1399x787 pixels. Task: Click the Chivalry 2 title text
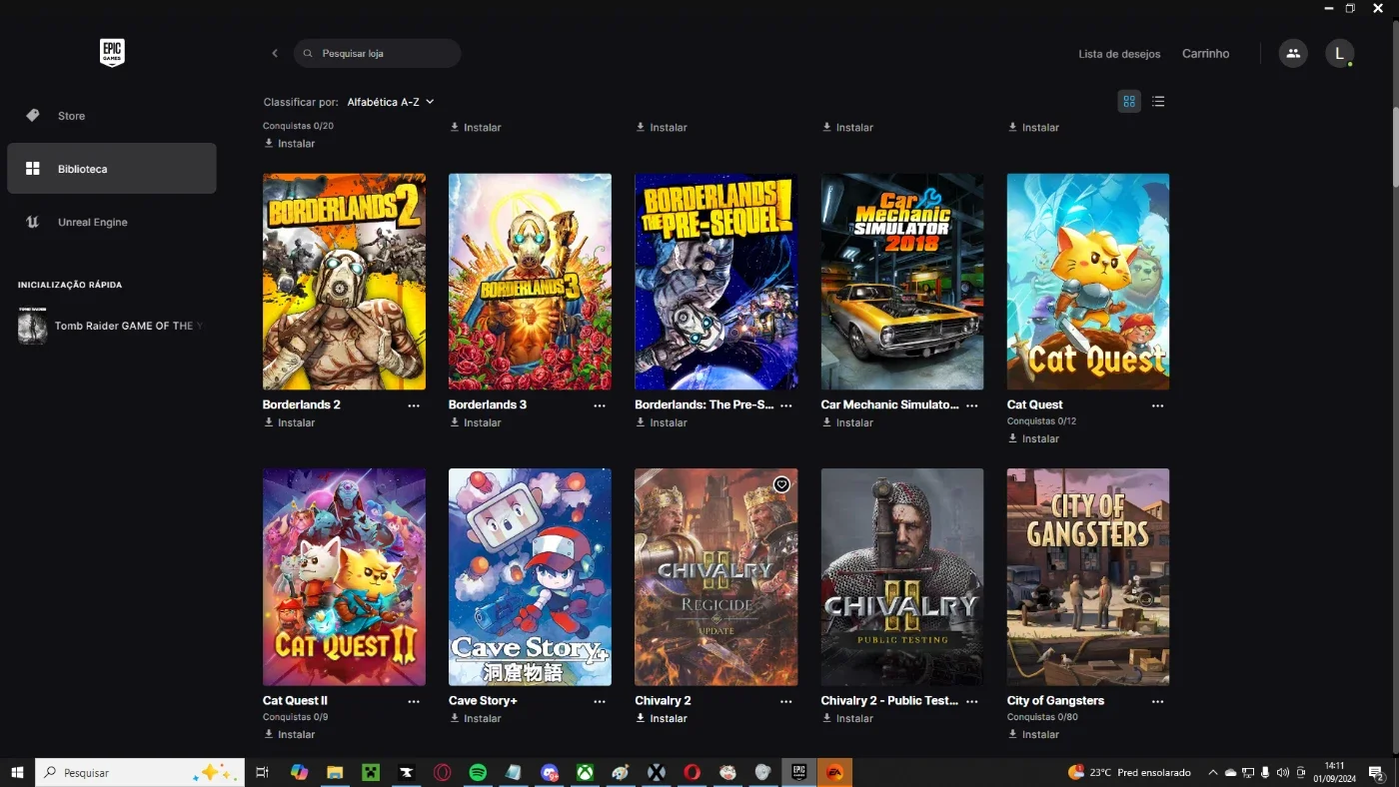click(663, 701)
